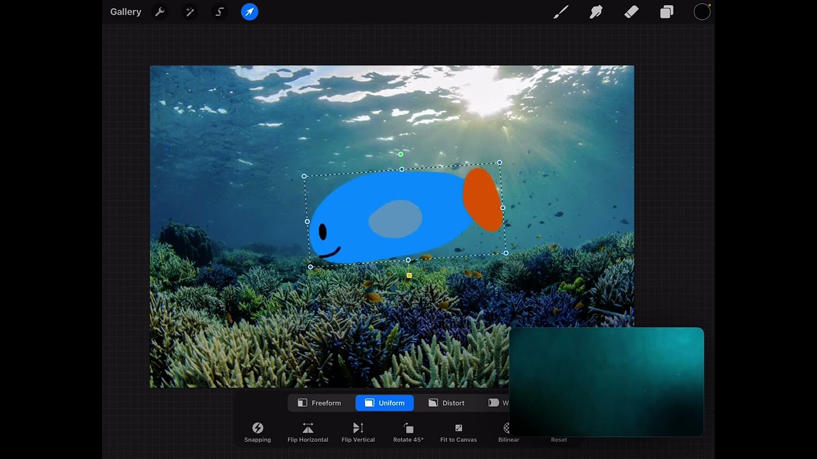Activate the Selection tool

(x=220, y=12)
